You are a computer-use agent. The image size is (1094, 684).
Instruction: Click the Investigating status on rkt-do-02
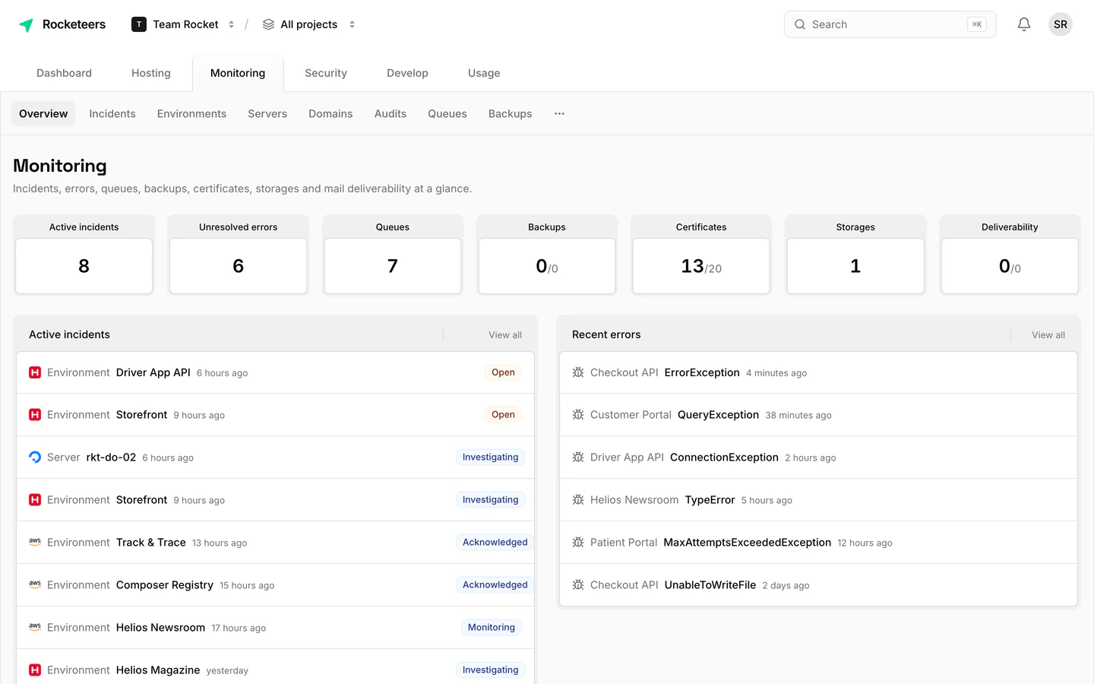coord(490,458)
